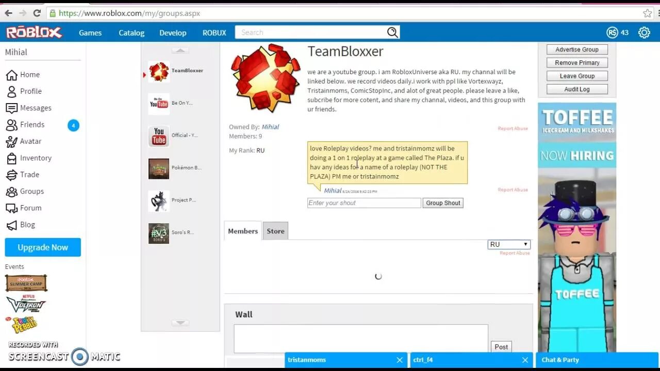Open the RU rank dropdown
The width and height of the screenshot is (660, 371).
[x=509, y=244]
